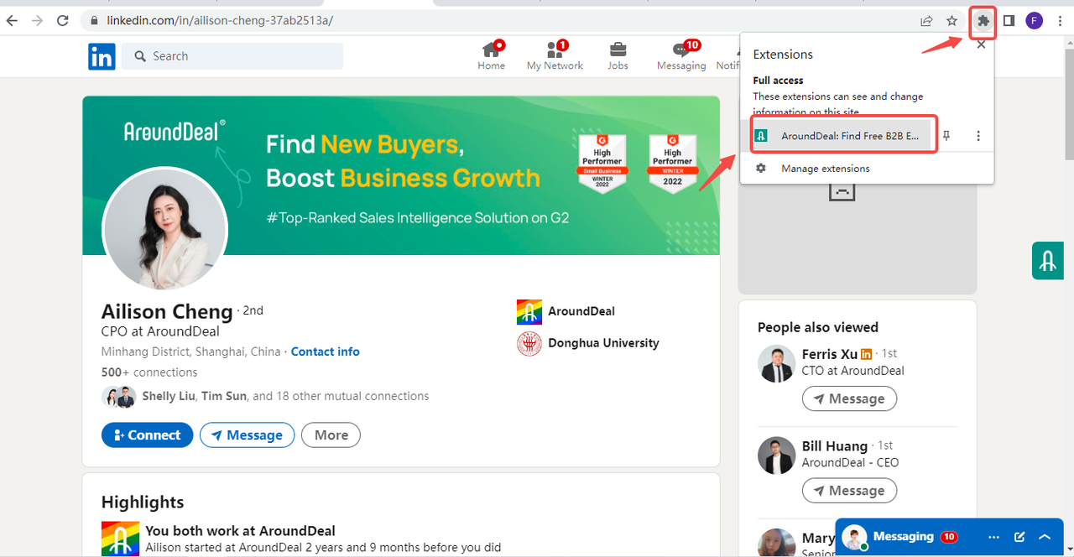Open the Contact info link
The width and height of the screenshot is (1074, 557).
(325, 351)
